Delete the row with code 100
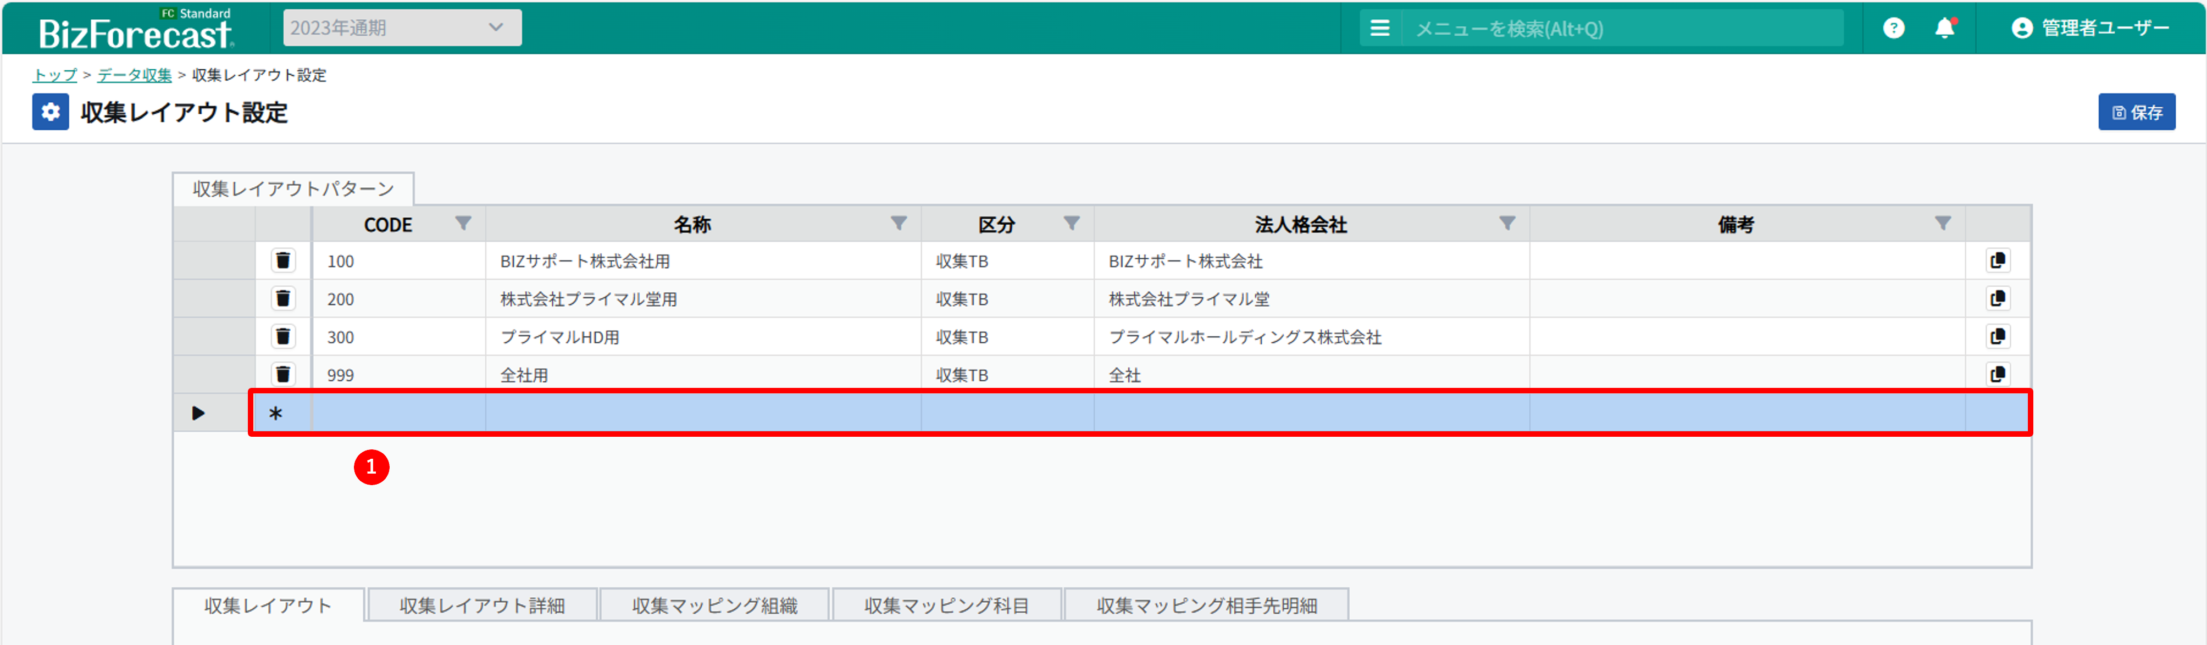 coord(282,260)
